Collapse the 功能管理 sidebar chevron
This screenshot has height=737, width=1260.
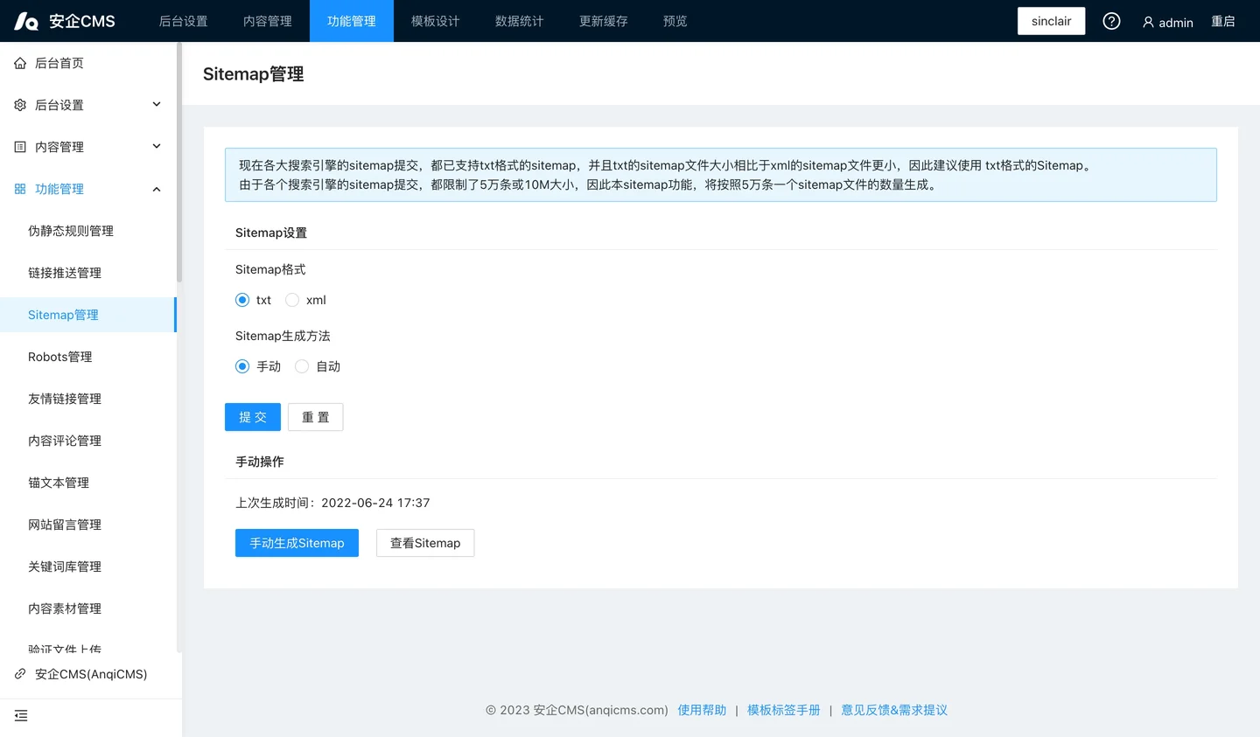(157, 189)
